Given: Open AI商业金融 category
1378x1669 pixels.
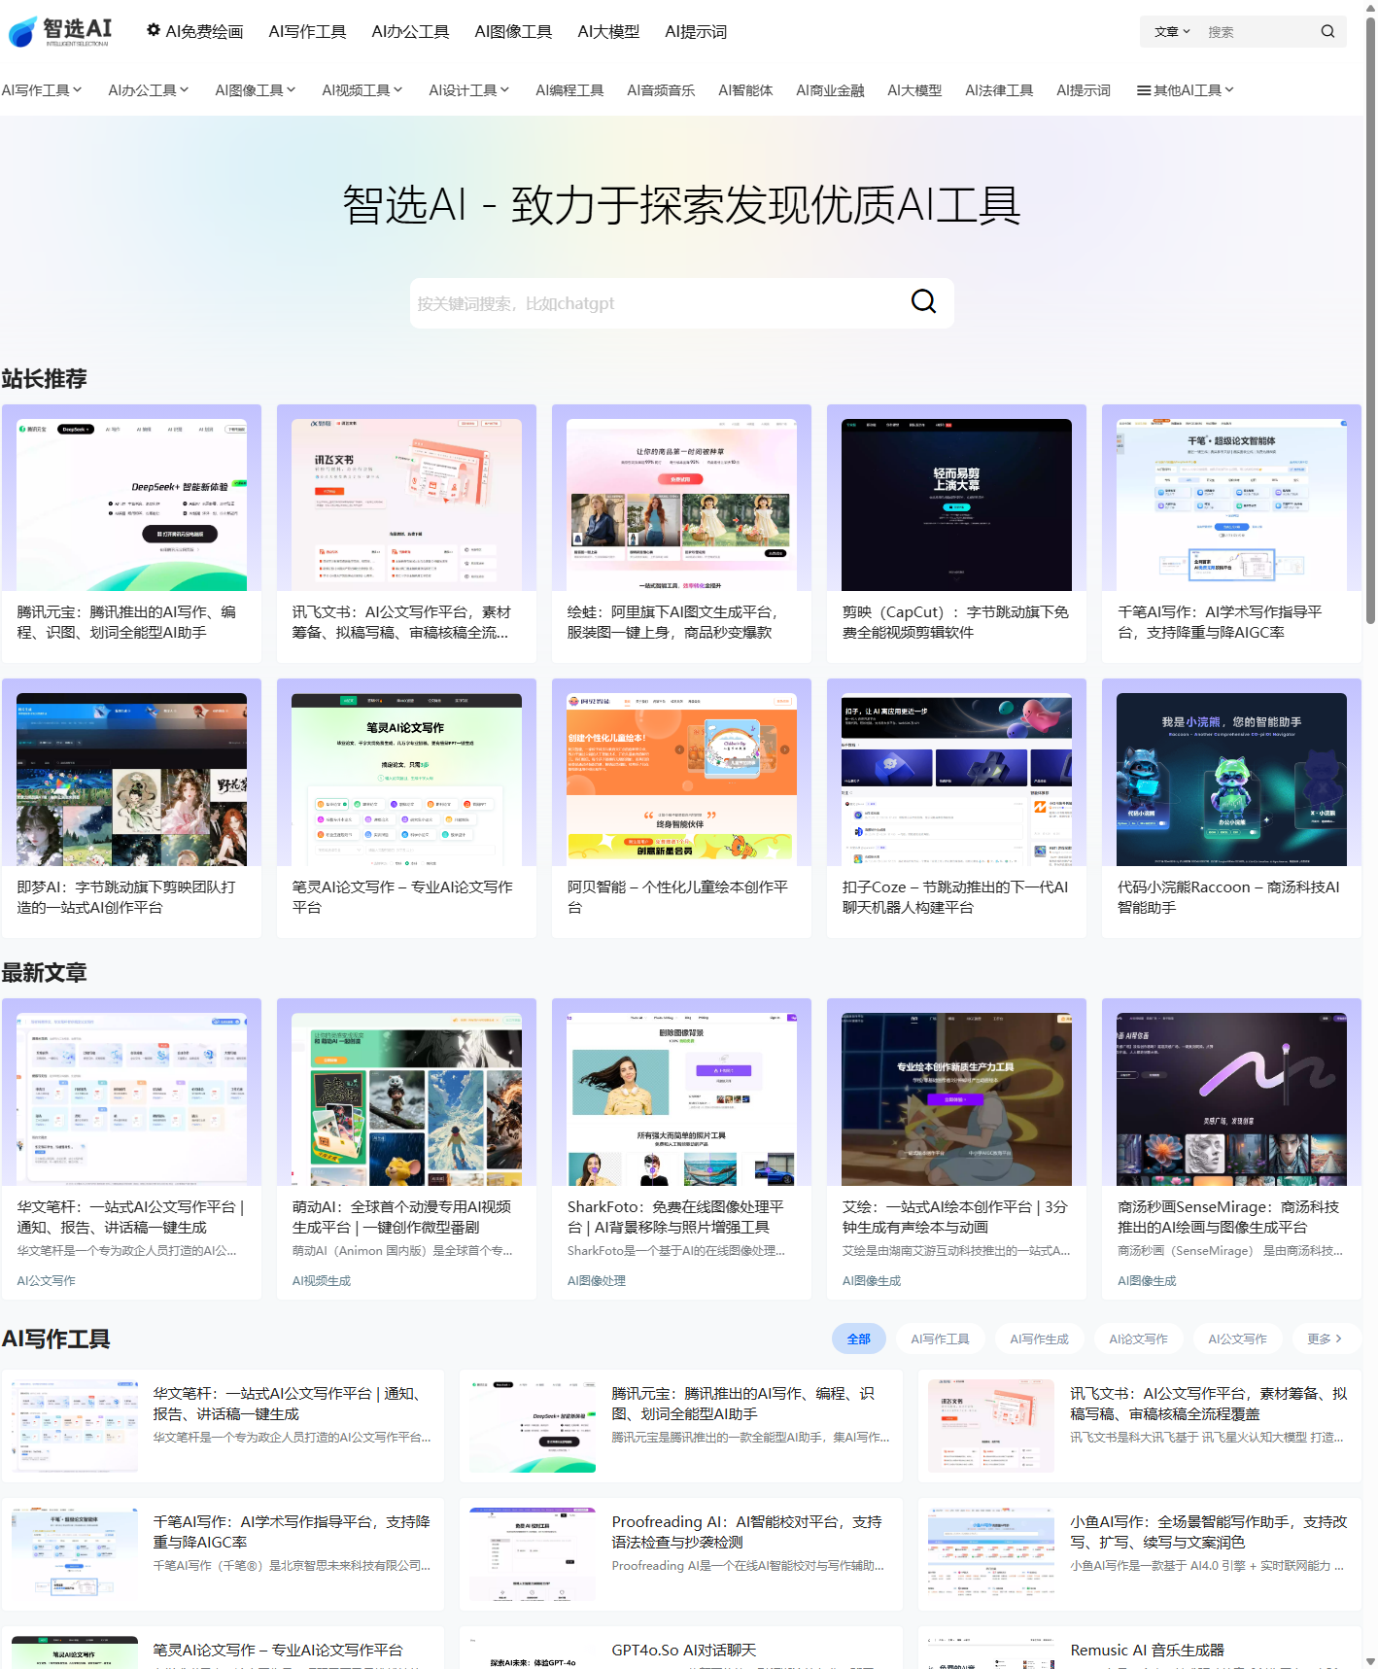Looking at the screenshot, I should 830,90.
